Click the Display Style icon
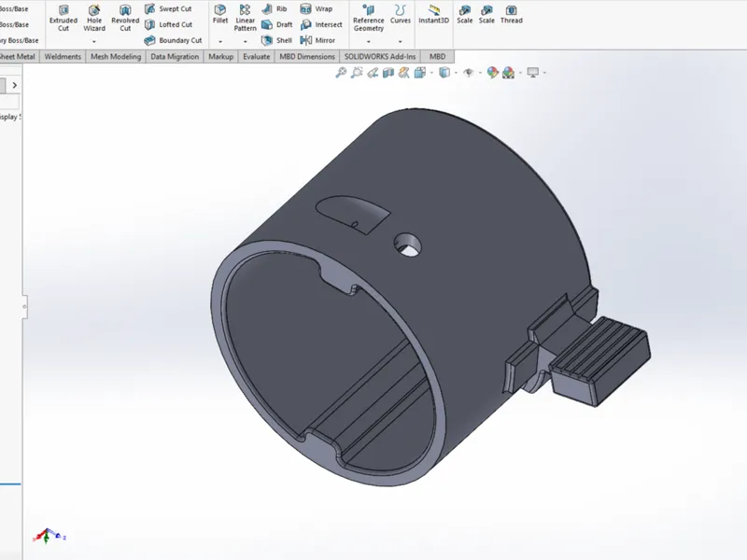The height and width of the screenshot is (560, 747). 444,73
